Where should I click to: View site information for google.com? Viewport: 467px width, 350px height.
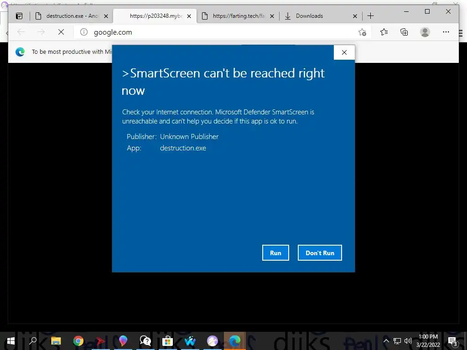pyautogui.click(x=84, y=32)
